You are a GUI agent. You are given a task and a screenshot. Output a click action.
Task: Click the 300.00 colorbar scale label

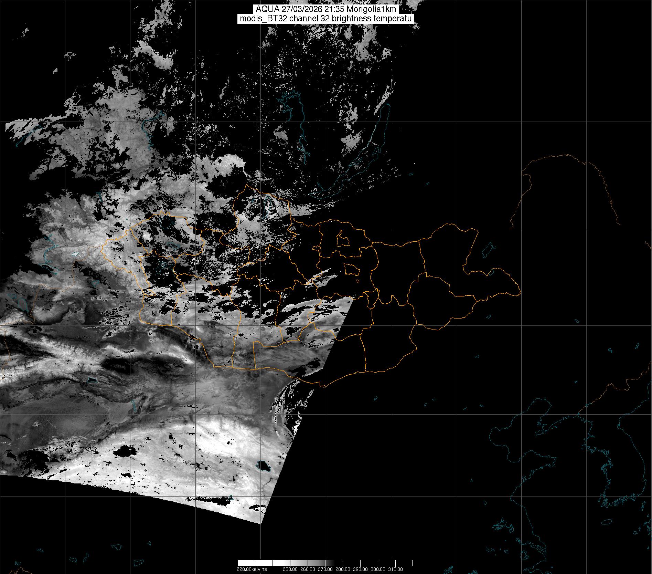(378, 569)
